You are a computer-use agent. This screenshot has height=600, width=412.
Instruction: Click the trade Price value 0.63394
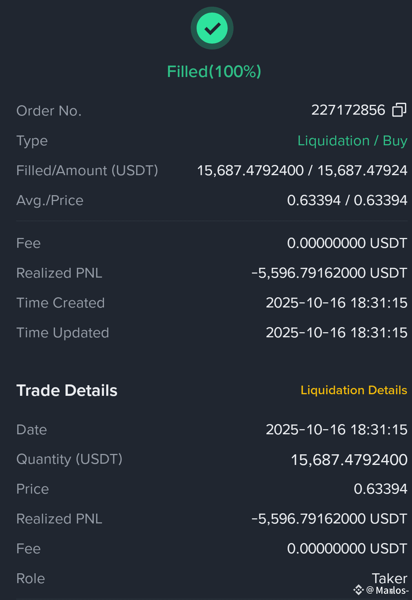(x=381, y=489)
